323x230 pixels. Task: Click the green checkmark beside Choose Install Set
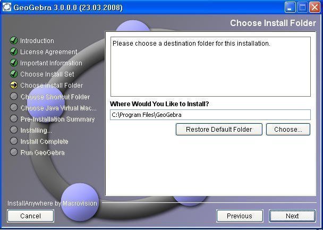(x=14, y=74)
